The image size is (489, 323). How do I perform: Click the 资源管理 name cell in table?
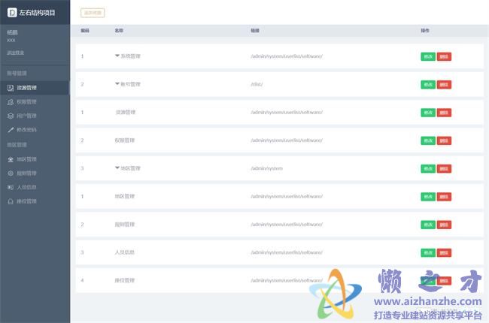[126, 112]
